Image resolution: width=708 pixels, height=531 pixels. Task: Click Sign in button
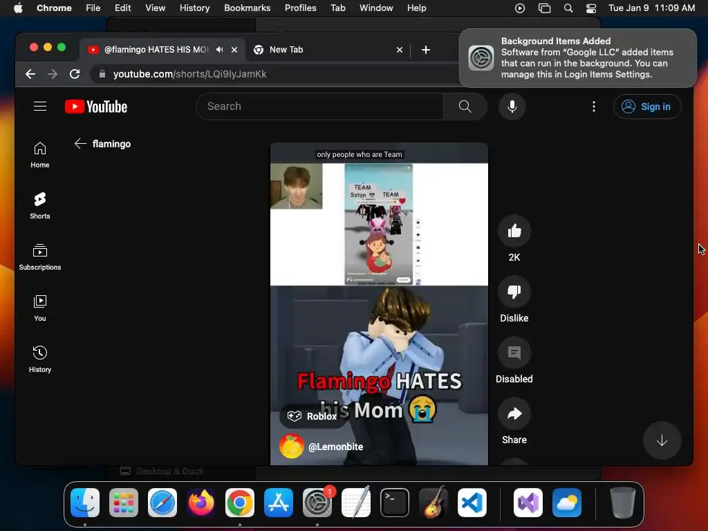tap(647, 106)
